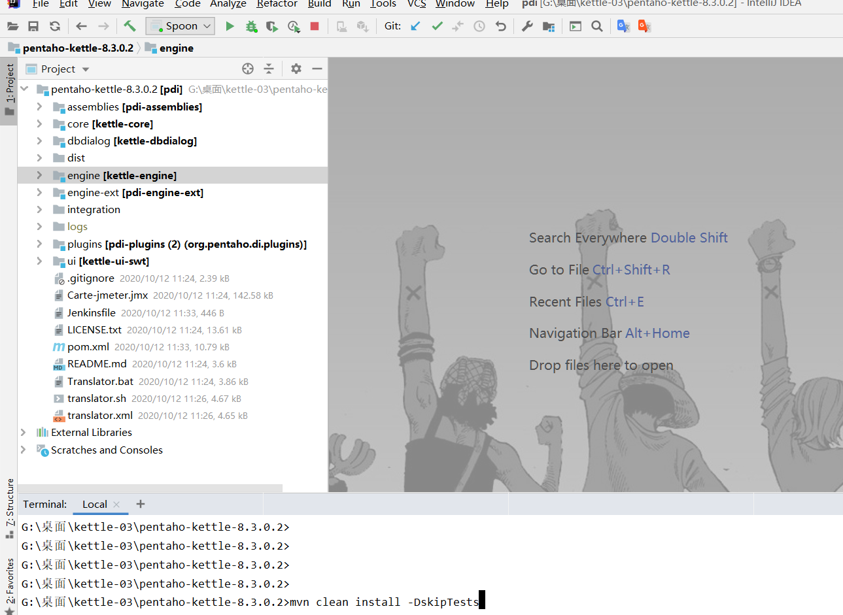Screen dimensions: 843x615
Task: Collapse the pentaho-kettle-8.3.0.2 root node
Action: (24, 89)
